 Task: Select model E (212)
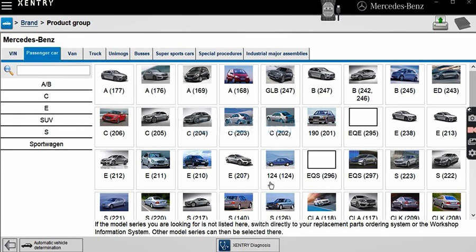tap(114, 169)
